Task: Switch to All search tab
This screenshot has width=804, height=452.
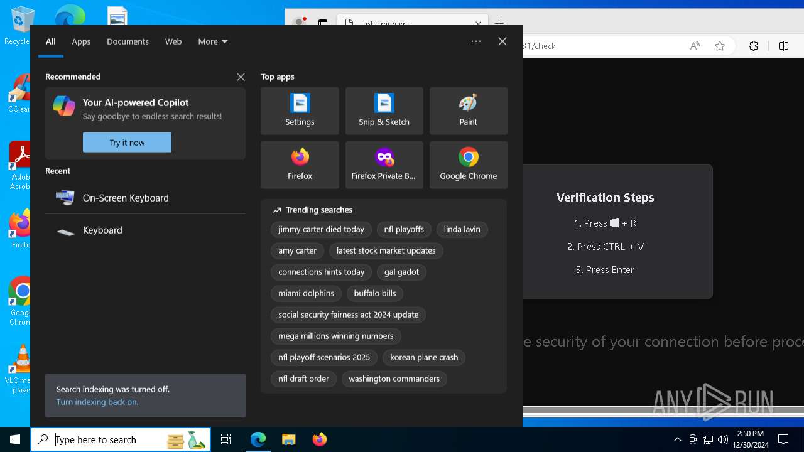Action: (x=51, y=41)
